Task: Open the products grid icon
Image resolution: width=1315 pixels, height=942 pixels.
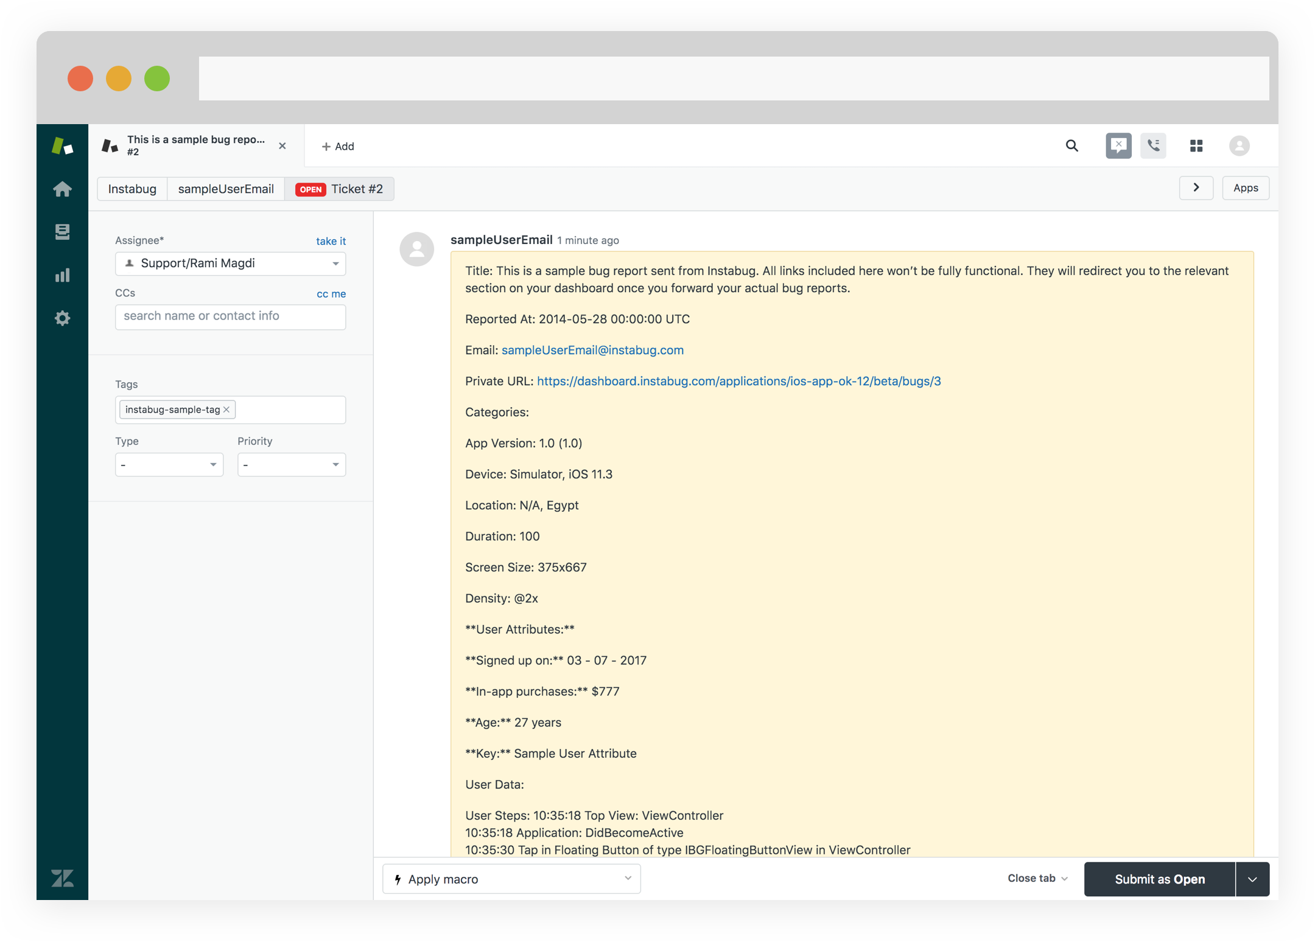Action: point(1196,145)
